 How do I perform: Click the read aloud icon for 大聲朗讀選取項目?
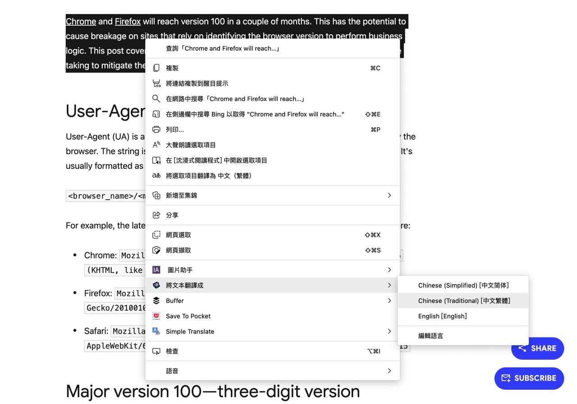pyautogui.click(x=156, y=145)
